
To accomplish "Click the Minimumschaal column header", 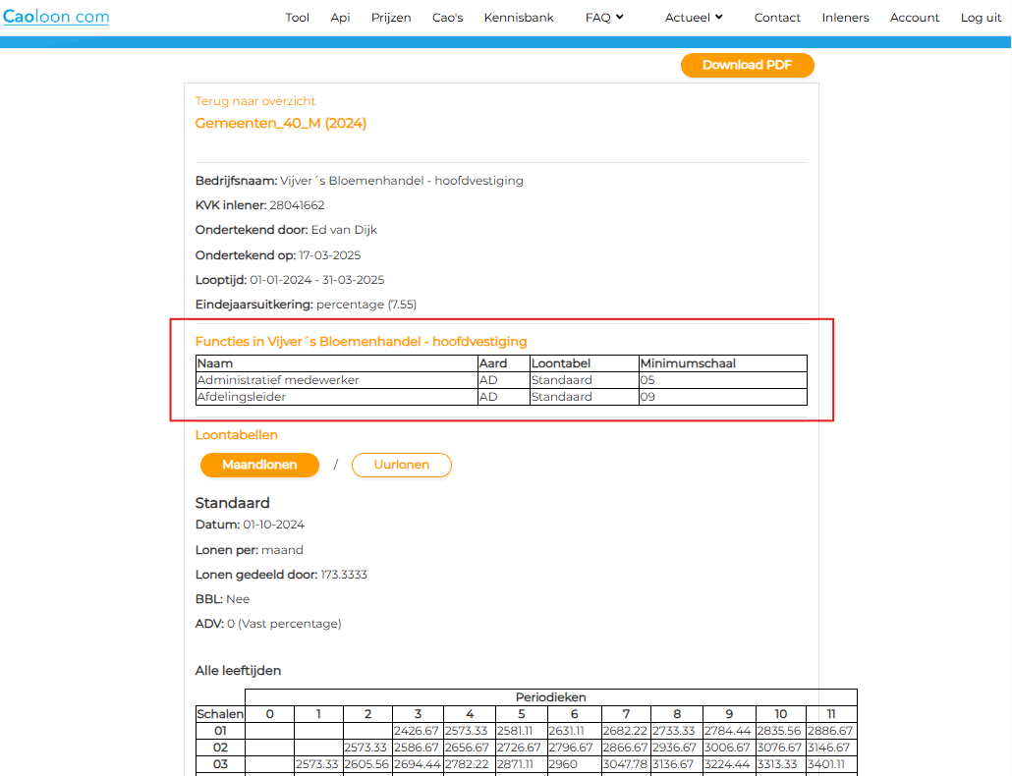I will [x=688, y=363].
